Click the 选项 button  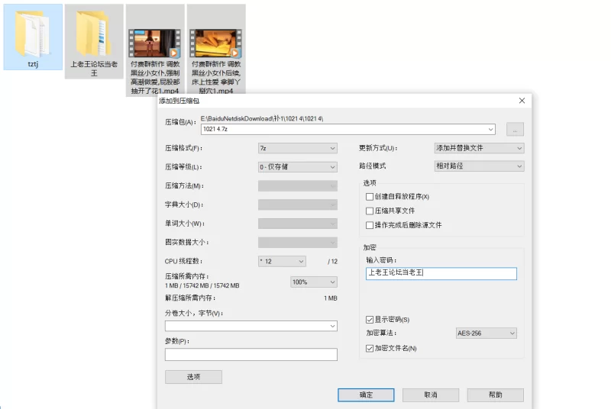[193, 376]
